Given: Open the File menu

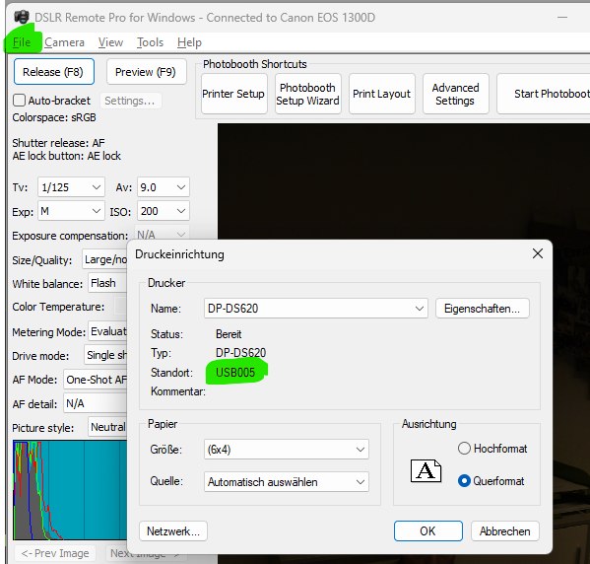Looking at the screenshot, I should 22,42.
